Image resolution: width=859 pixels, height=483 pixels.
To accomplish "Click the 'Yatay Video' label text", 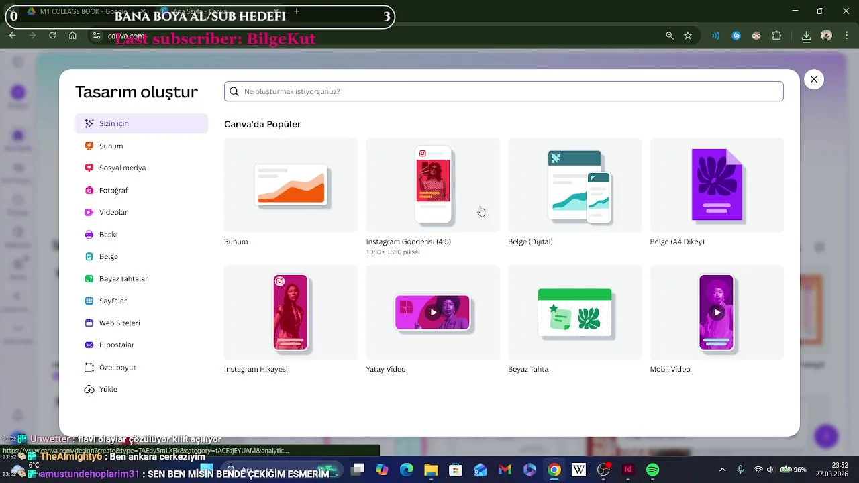I will (386, 369).
